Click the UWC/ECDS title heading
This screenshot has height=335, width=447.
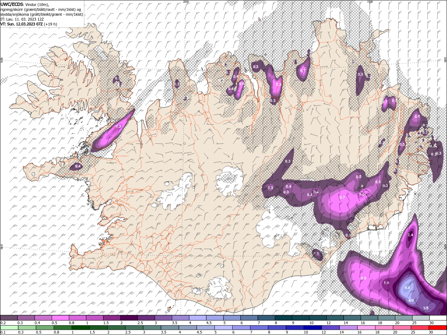click(x=12, y=4)
